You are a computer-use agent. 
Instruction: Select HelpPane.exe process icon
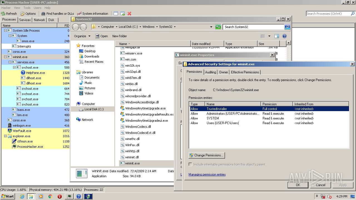(23, 73)
